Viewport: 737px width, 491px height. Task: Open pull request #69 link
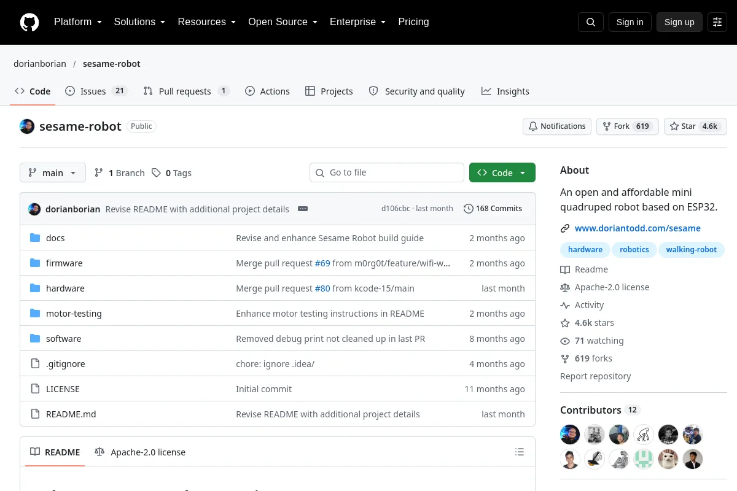click(x=322, y=263)
